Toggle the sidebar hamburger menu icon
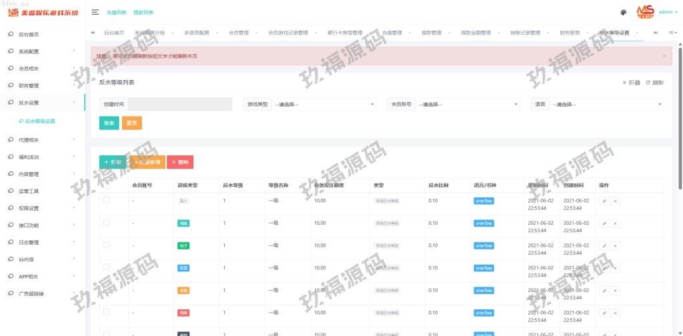Viewport: 683px width, 336px height. coord(95,12)
